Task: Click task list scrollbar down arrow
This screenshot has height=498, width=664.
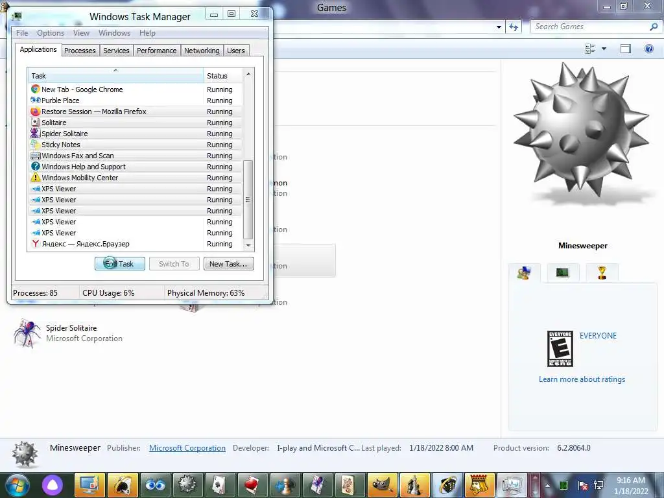Action: [248, 245]
